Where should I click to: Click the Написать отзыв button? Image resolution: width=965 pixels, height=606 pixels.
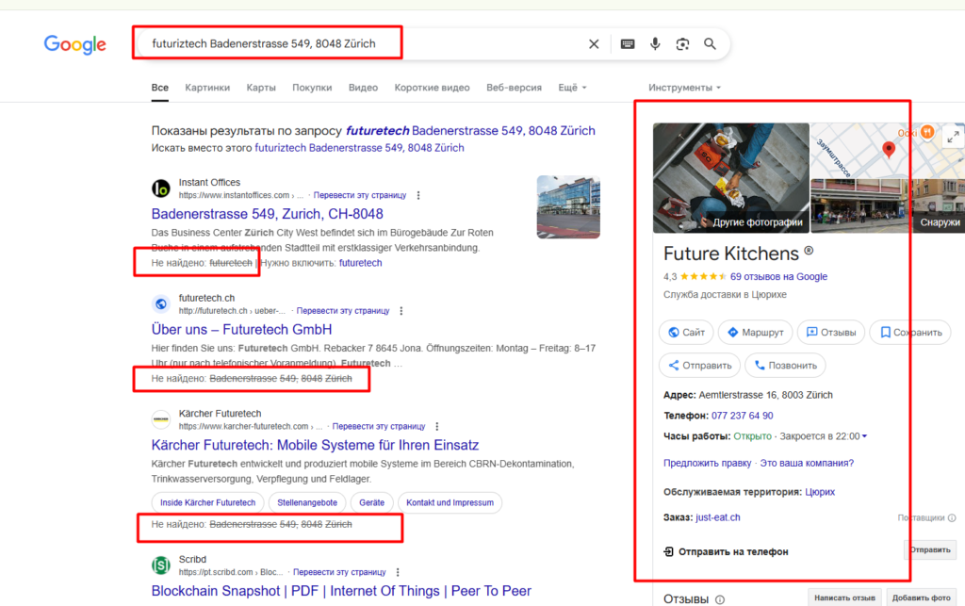844,598
